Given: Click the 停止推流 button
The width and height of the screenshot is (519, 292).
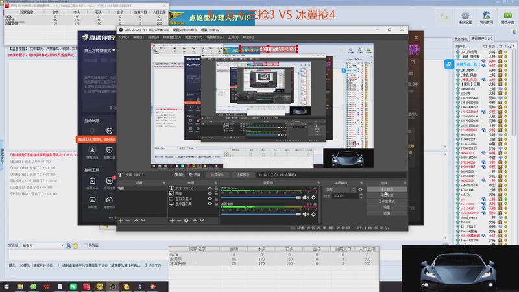Looking at the screenshot, I should 387,189.
